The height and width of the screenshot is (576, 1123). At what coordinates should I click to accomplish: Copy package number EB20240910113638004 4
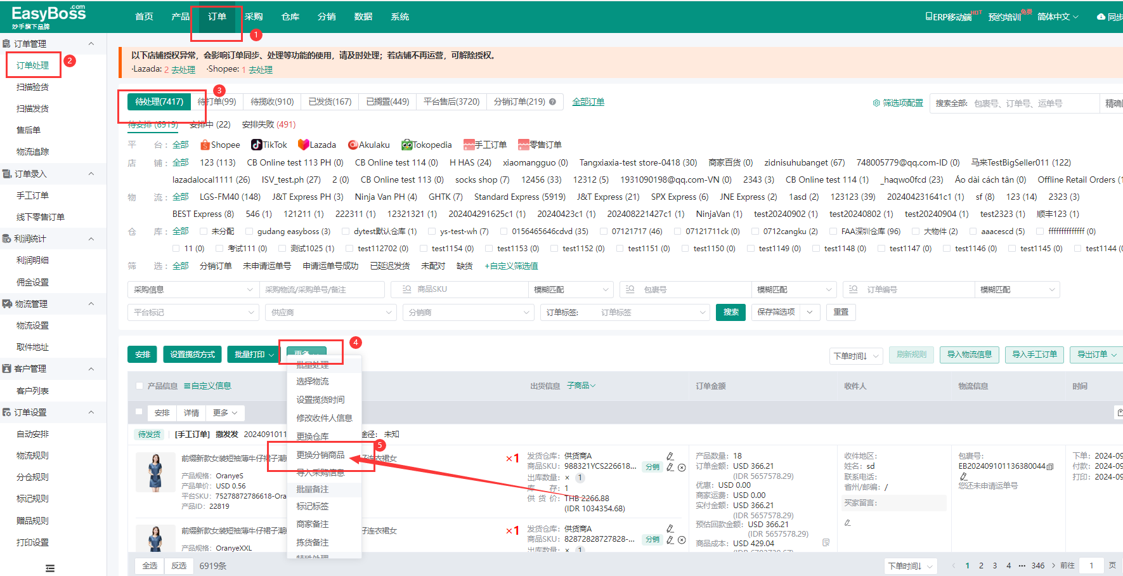point(1050,466)
